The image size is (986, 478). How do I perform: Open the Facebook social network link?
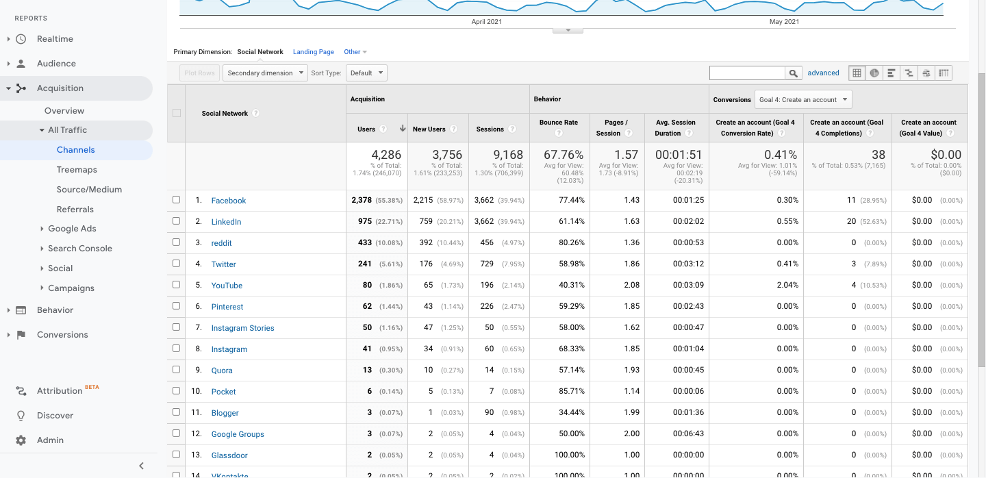(x=229, y=201)
